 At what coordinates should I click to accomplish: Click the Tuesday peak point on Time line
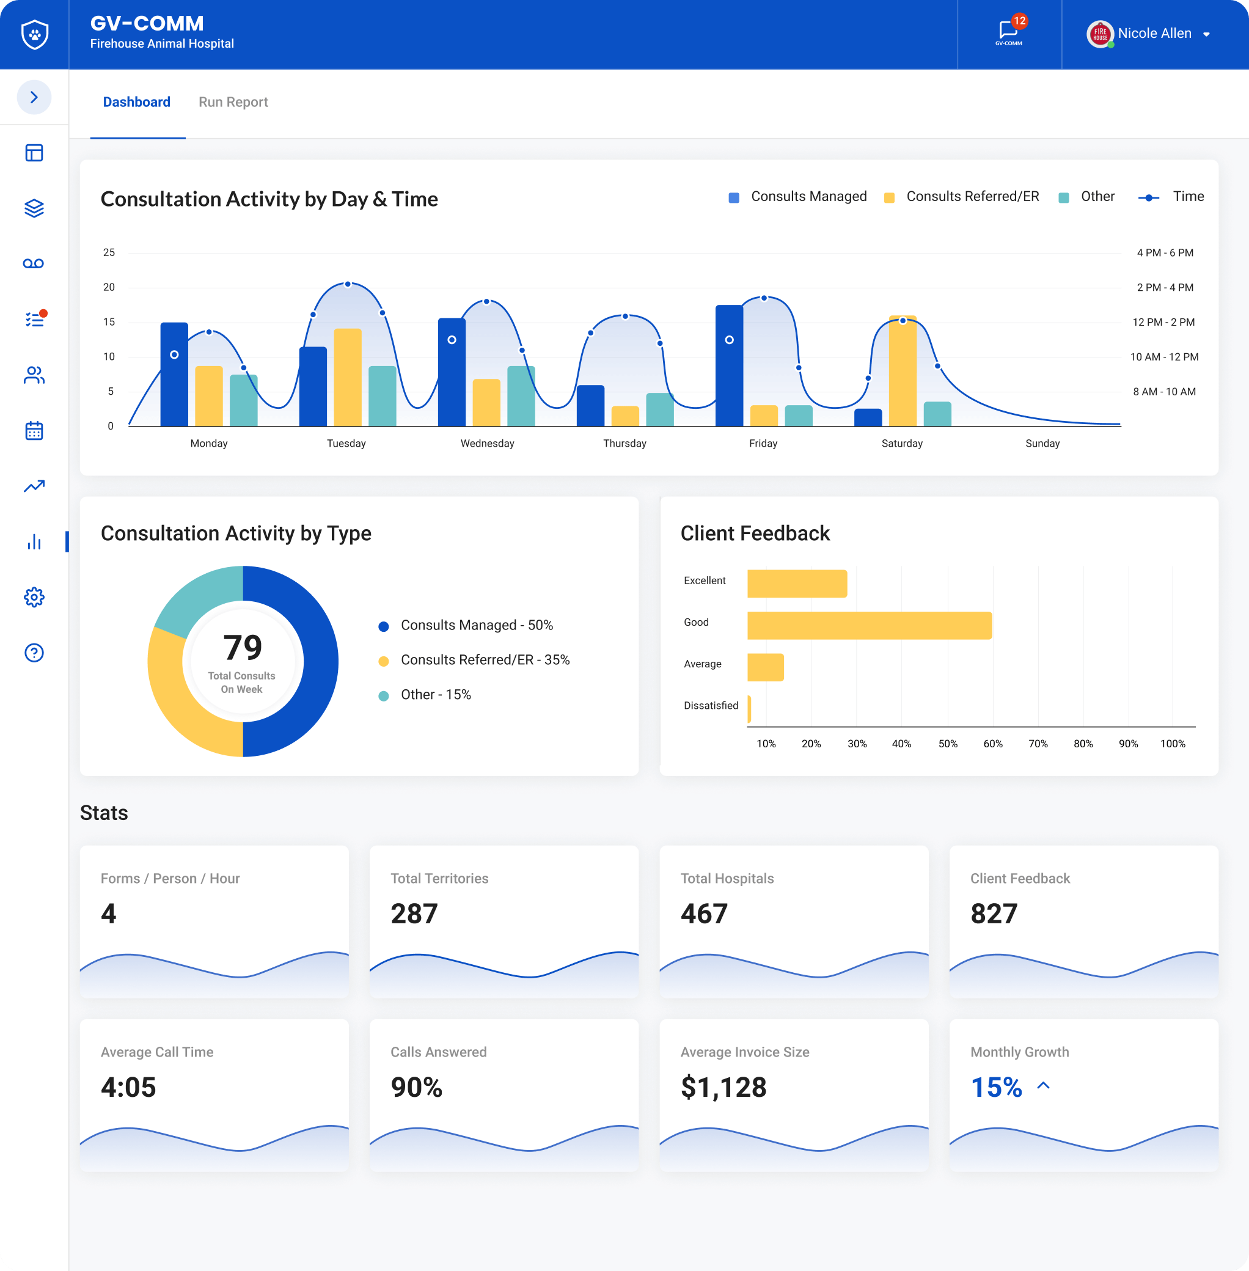pos(348,284)
